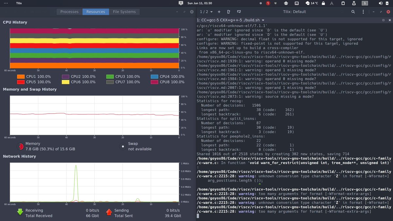The image size is (393, 221).
Task: Click 'Shared 1016 out of 2518 states' line
Action: coord(273,154)
